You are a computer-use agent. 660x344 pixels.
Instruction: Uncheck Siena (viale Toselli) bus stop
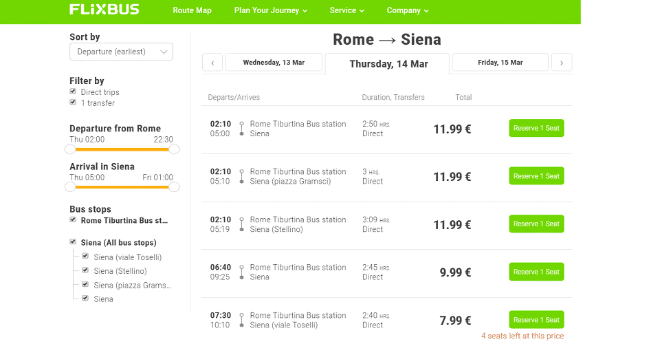[x=85, y=256]
